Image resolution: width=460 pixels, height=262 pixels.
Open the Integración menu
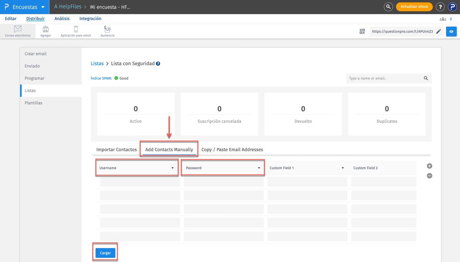pos(90,18)
